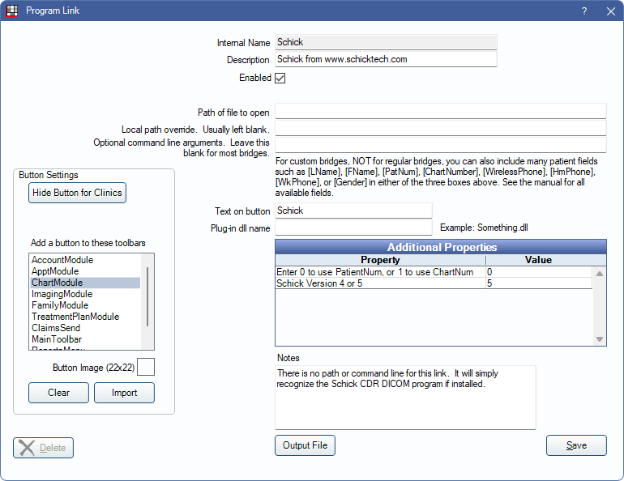The width and height of the screenshot is (624, 481).
Task: Import a button image
Action: [124, 393]
